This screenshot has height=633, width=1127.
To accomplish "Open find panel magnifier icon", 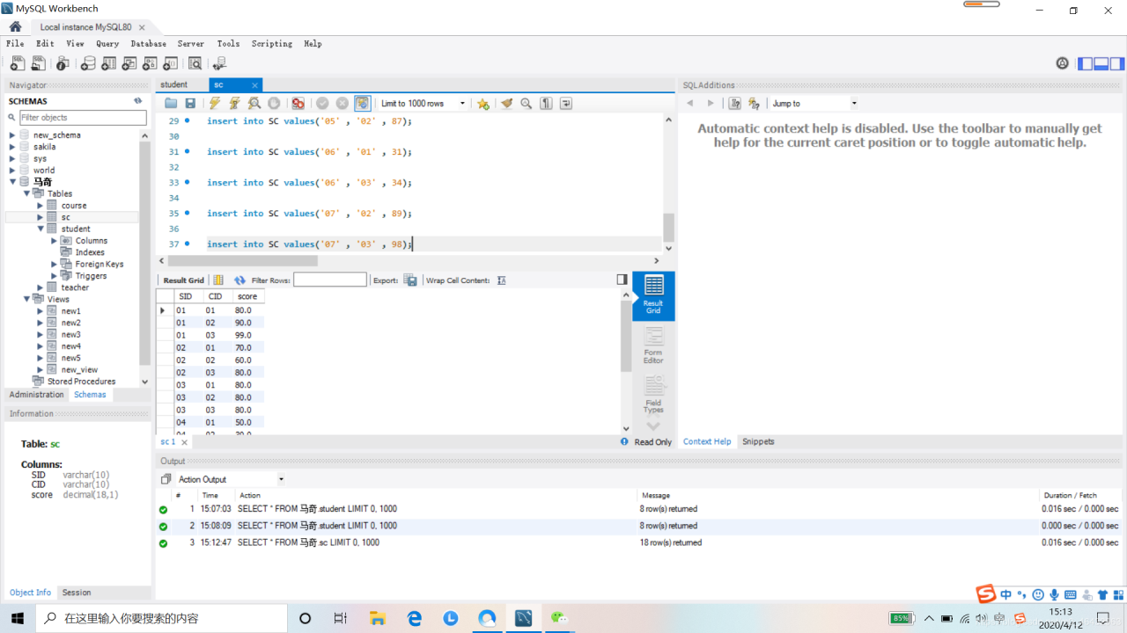I will 527,103.
